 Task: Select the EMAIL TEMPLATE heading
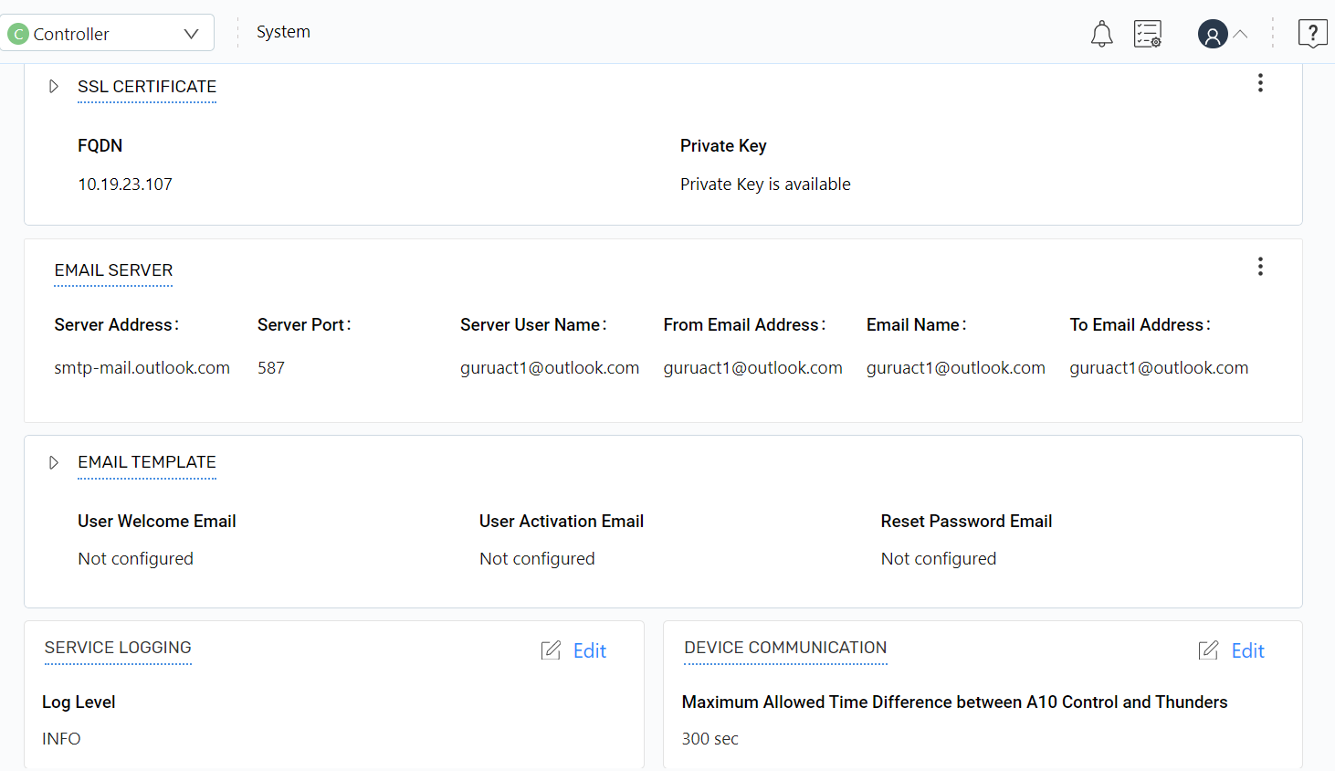147,462
